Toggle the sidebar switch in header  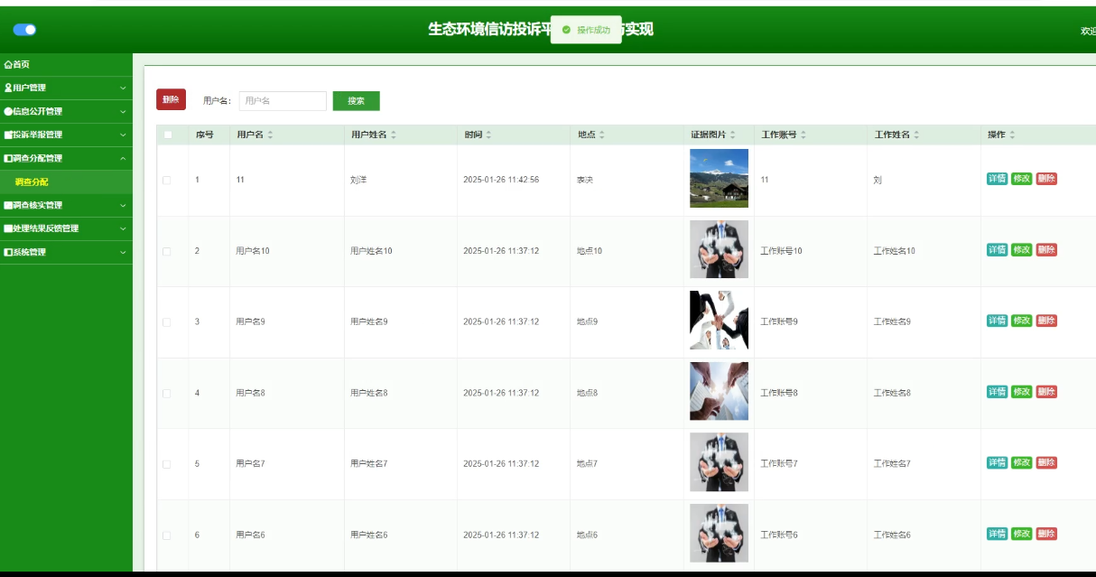pos(24,30)
